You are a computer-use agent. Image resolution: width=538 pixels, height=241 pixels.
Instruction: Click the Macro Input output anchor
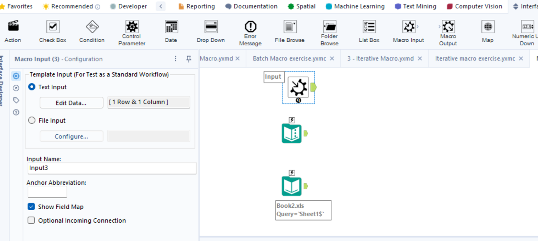(x=313, y=87)
